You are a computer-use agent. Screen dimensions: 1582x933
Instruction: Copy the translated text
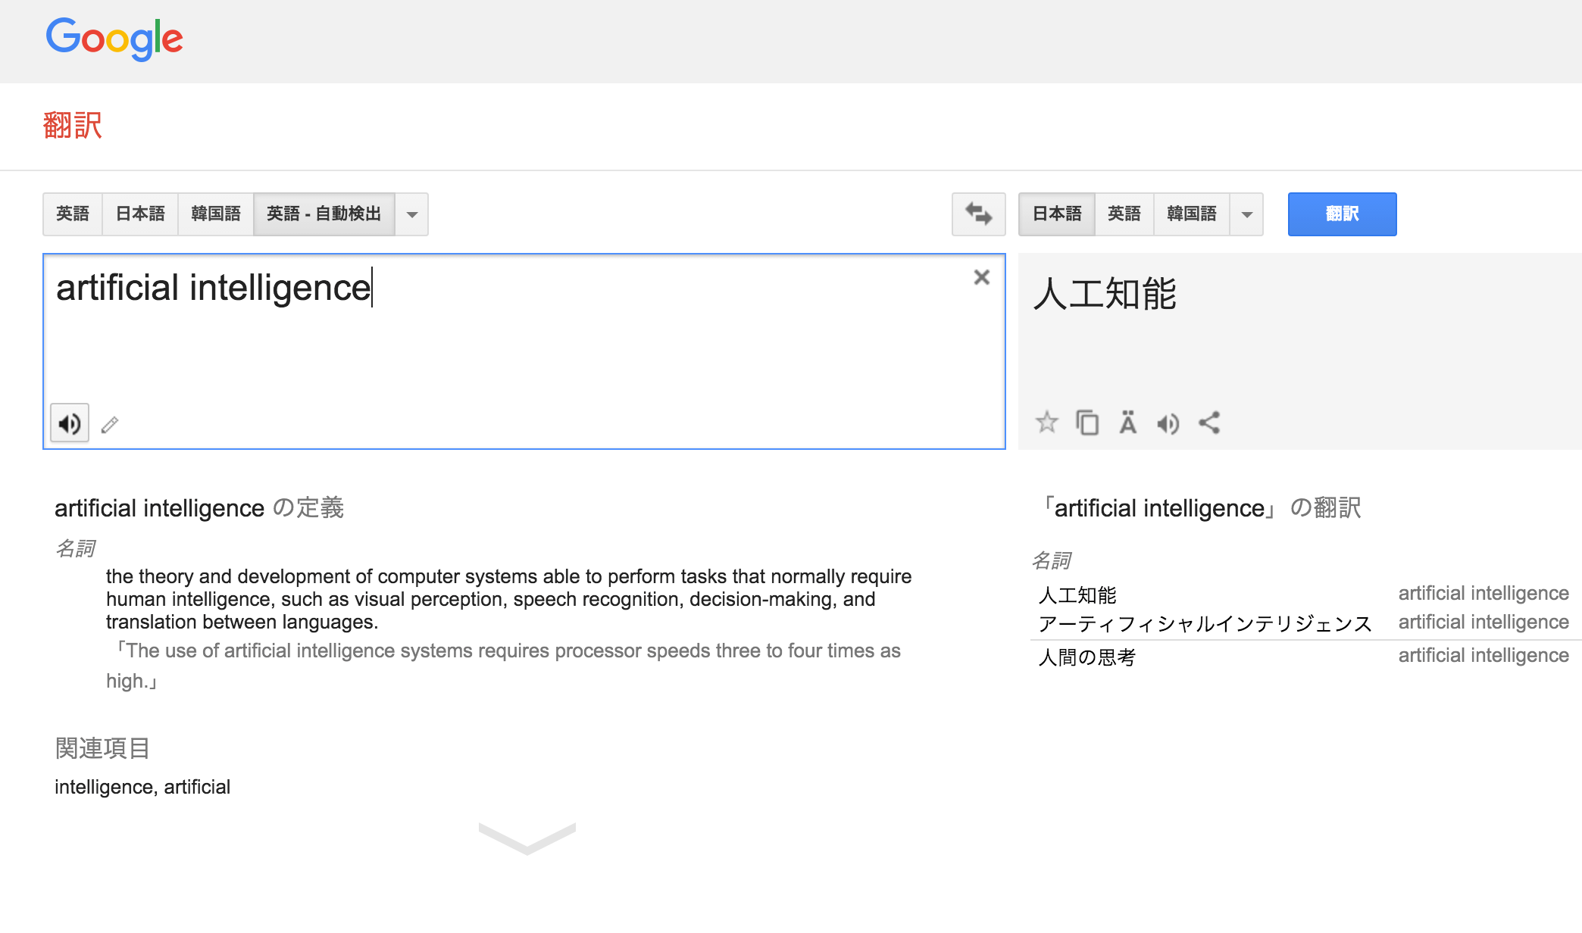pos(1087,422)
